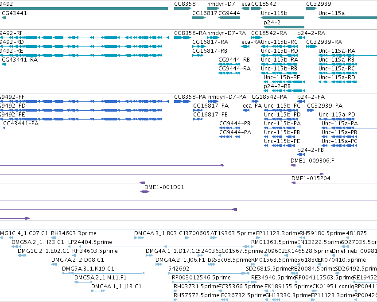Click the p24-2-RB transcript label
This screenshot has width=377, height=302.
tap(277, 86)
